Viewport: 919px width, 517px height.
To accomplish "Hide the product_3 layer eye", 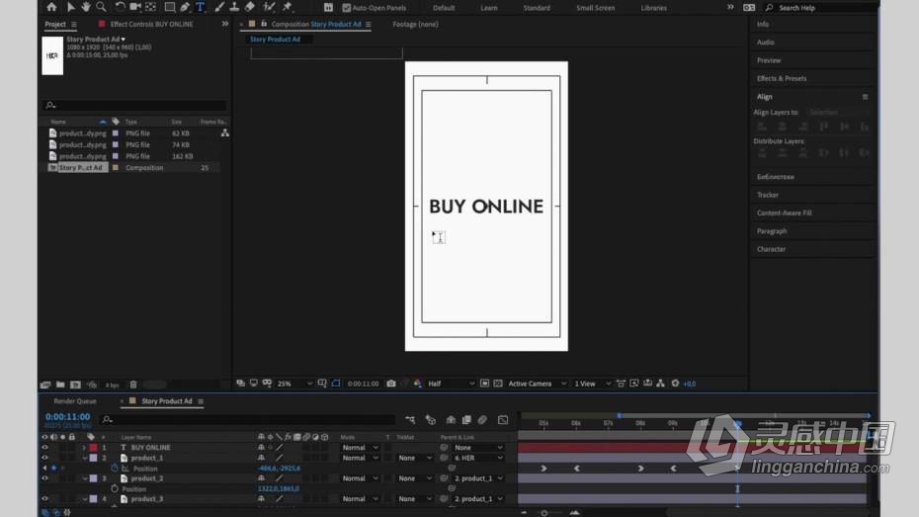I will [x=44, y=499].
